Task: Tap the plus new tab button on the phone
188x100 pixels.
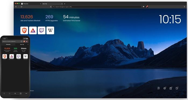Action: pos(15,93)
